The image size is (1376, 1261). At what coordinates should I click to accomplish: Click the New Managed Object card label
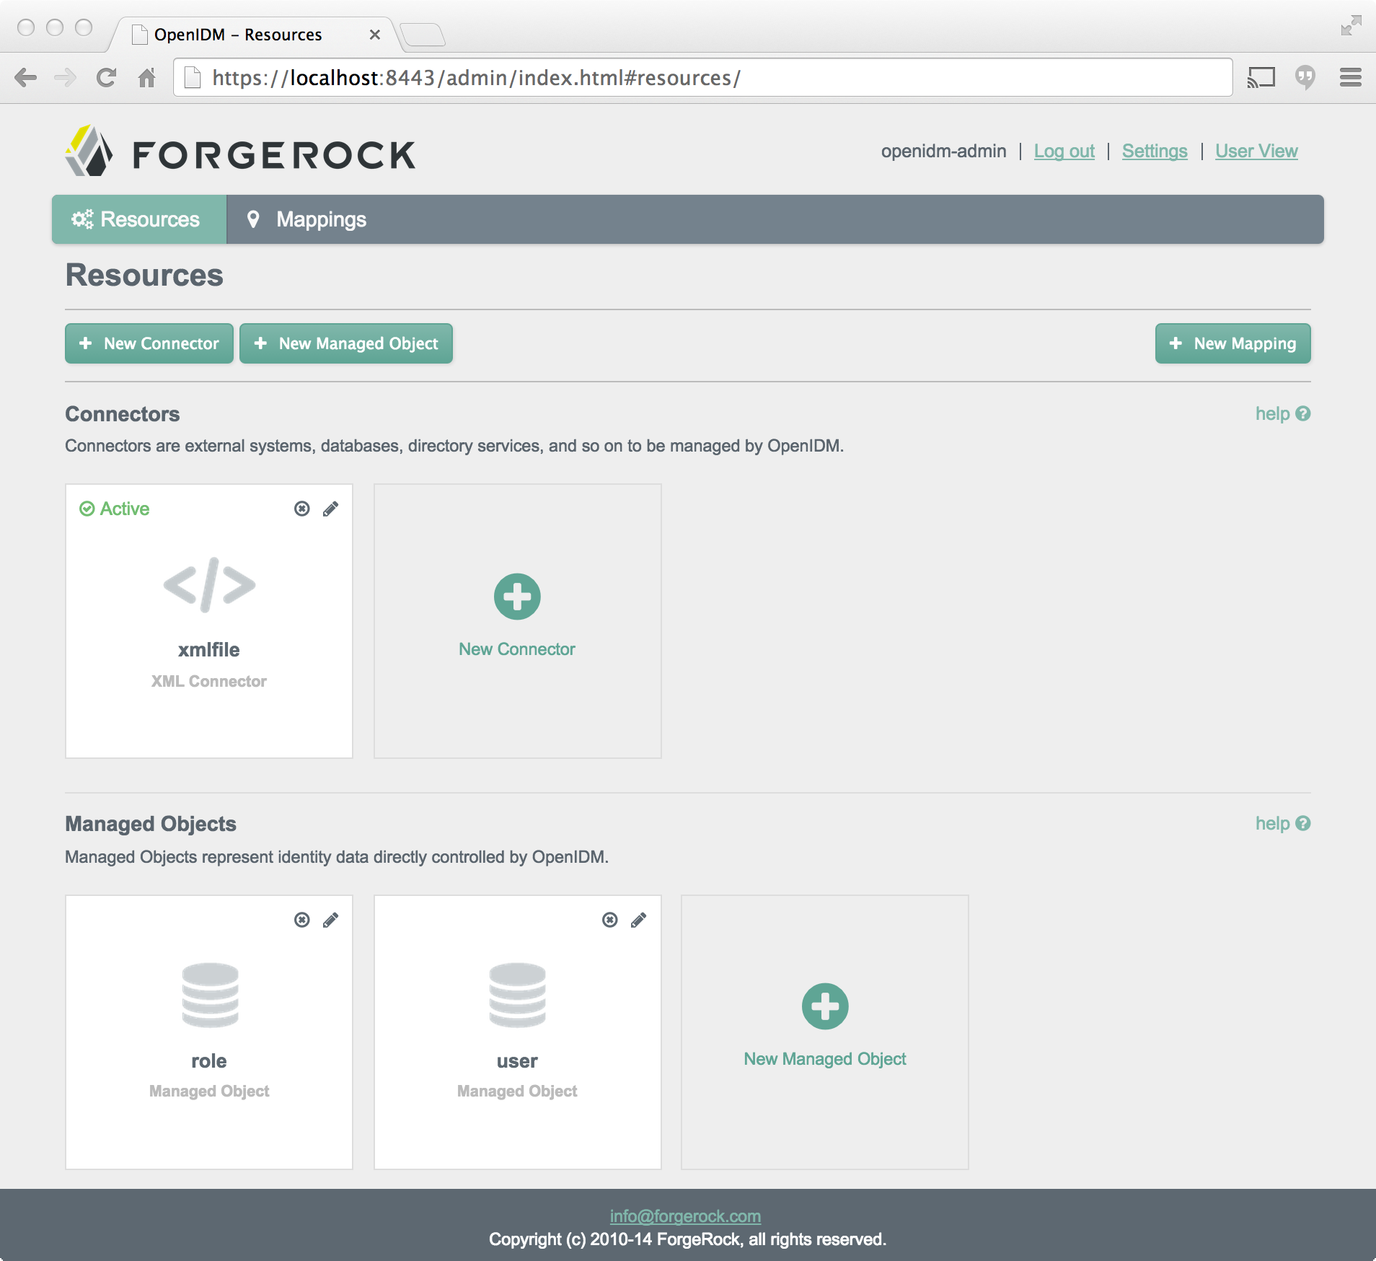click(x=825, y=1059)
